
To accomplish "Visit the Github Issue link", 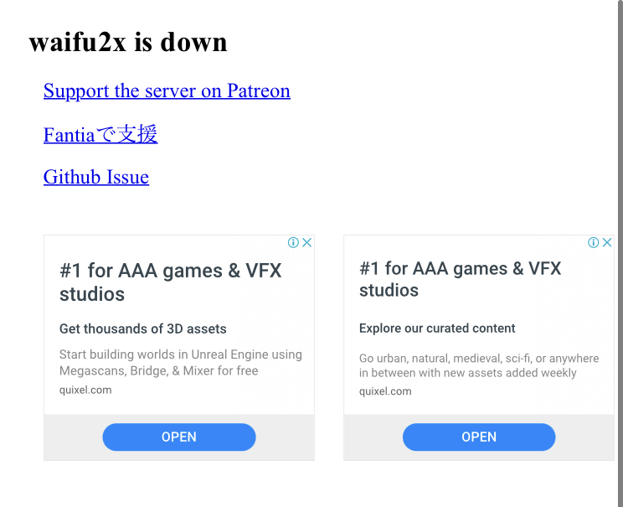I will pyautogui.click(x=96, y=177).
